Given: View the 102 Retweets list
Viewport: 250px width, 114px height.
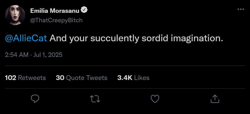Looking at the screenshot, I should click(x=25, y=78).
